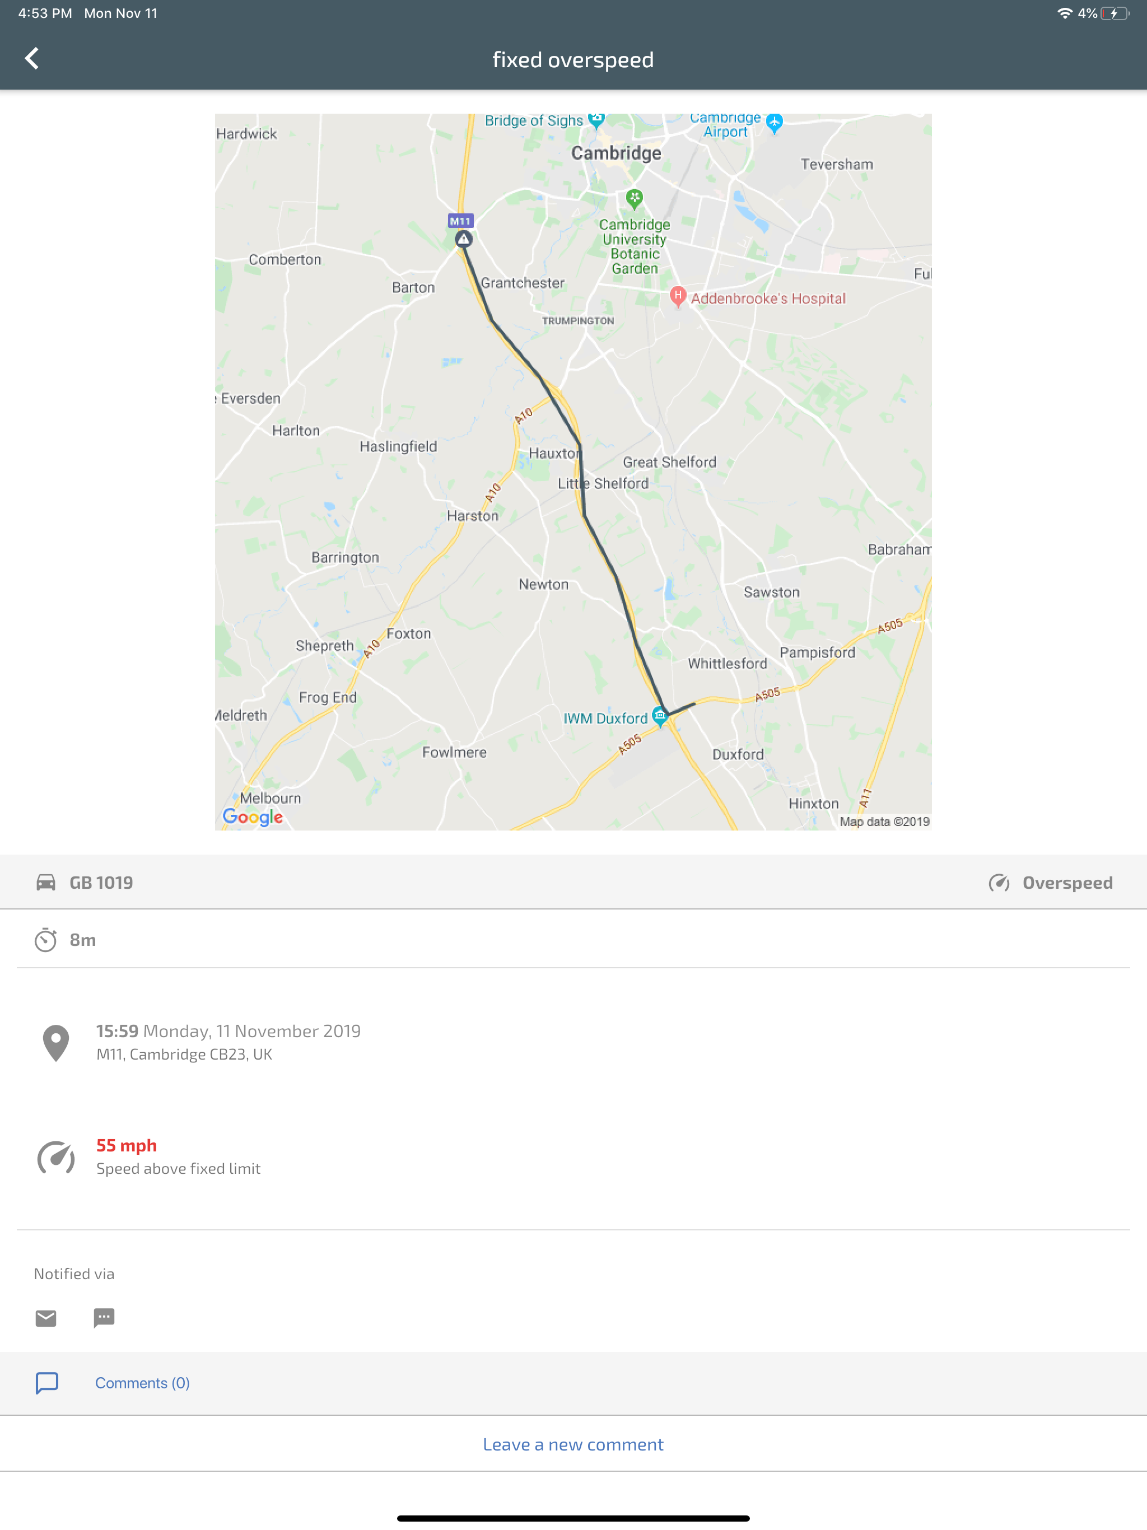Tap the 55 mph speed value
Screen dimensions: 1147x1530
[127, 1145]
